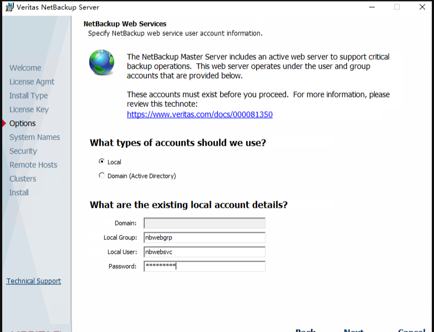Click the Next button
The image size is (434, 332).
pyautogui.click(x=354, y=330)
